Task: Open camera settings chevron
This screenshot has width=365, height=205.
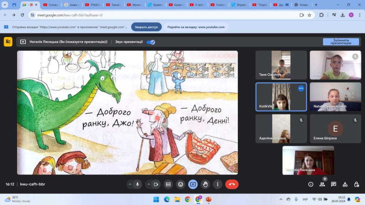Action: pos(149,184)
